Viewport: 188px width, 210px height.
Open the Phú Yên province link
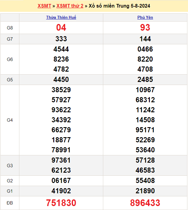145,17
